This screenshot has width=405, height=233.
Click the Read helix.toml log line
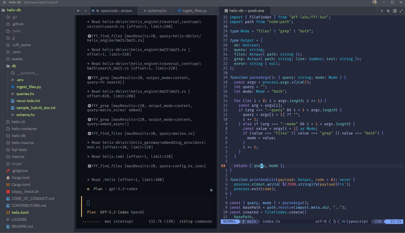(x=130, y=157)
